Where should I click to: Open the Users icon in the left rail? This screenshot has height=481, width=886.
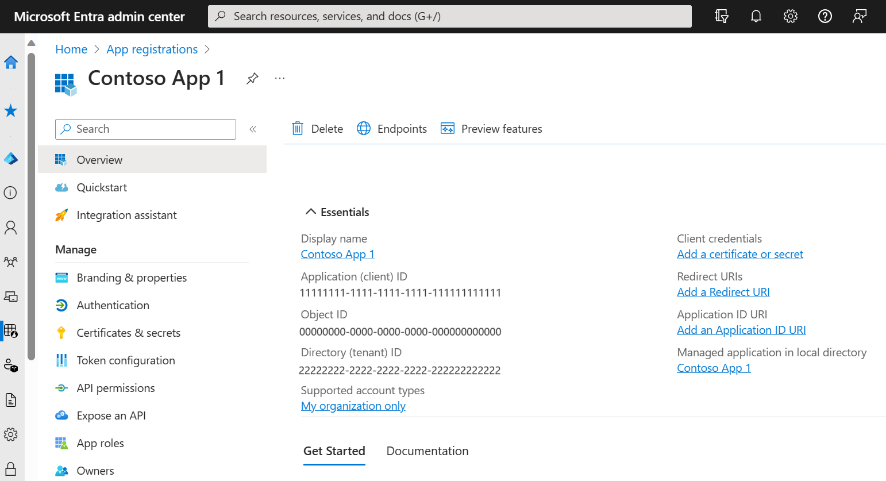coord(10,227)
